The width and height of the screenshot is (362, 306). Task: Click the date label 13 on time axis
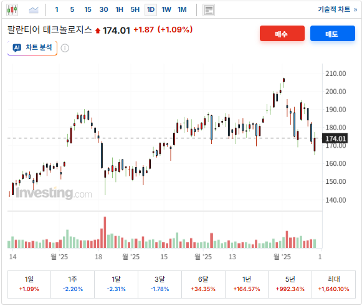(232, 257)
